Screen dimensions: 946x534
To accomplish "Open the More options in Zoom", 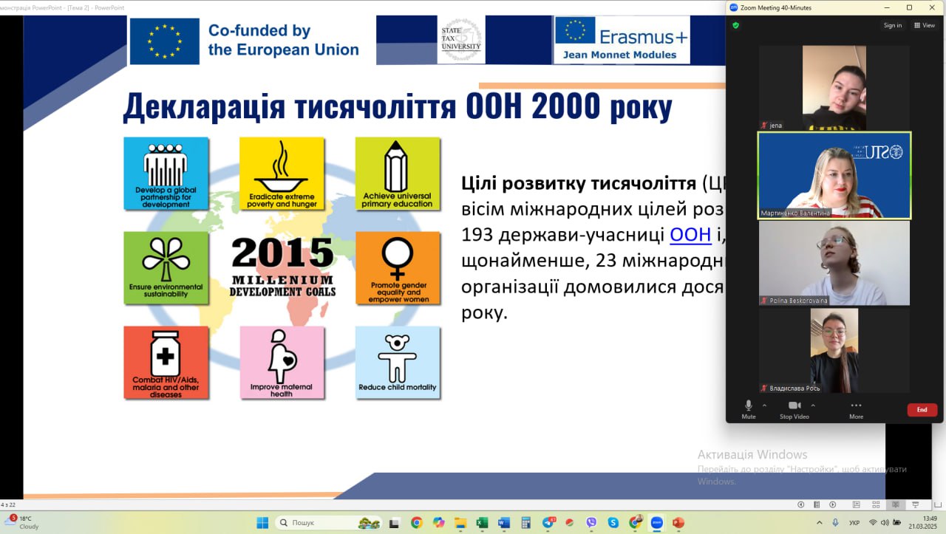I will (x=856, y=408).
